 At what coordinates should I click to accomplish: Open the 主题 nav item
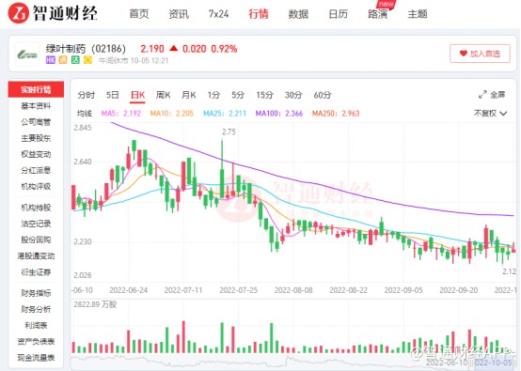[x=418, y=14]
